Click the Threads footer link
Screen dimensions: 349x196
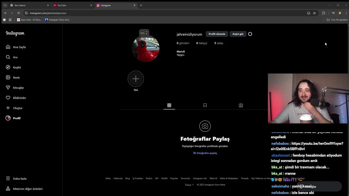tap(245, 178)
